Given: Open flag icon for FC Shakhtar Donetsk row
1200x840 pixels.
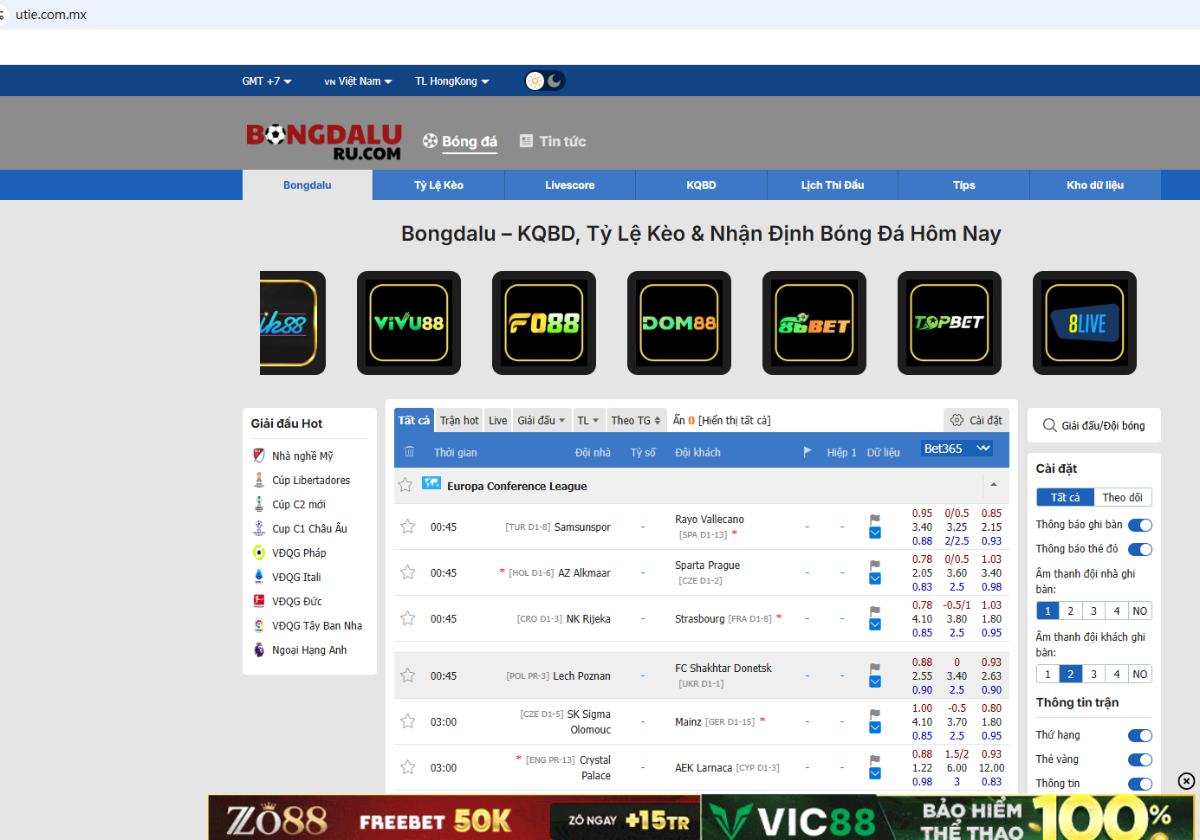Looking at the screenshot, I should coord(875,668).
